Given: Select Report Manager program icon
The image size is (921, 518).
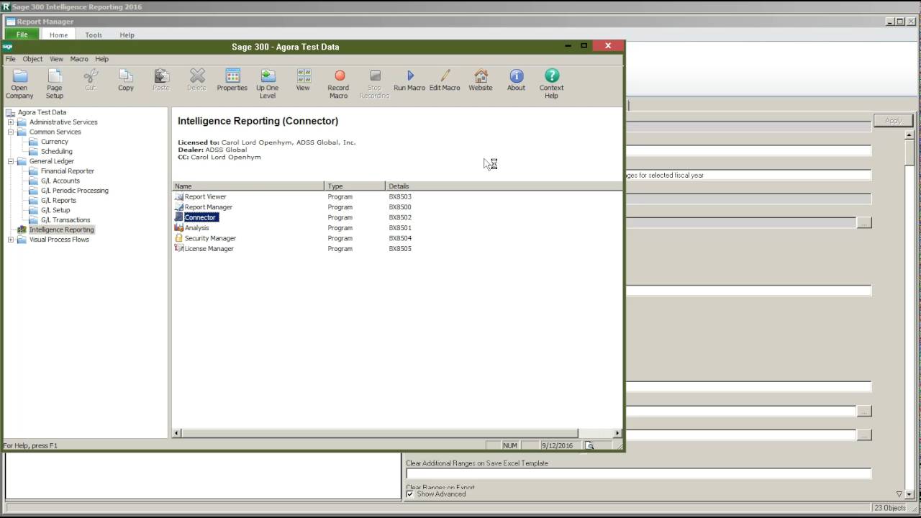Looking at the screenshot, I should click(x=179, y=206).
